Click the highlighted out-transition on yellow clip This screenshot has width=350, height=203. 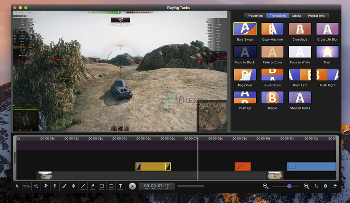(x=168, y=167)
